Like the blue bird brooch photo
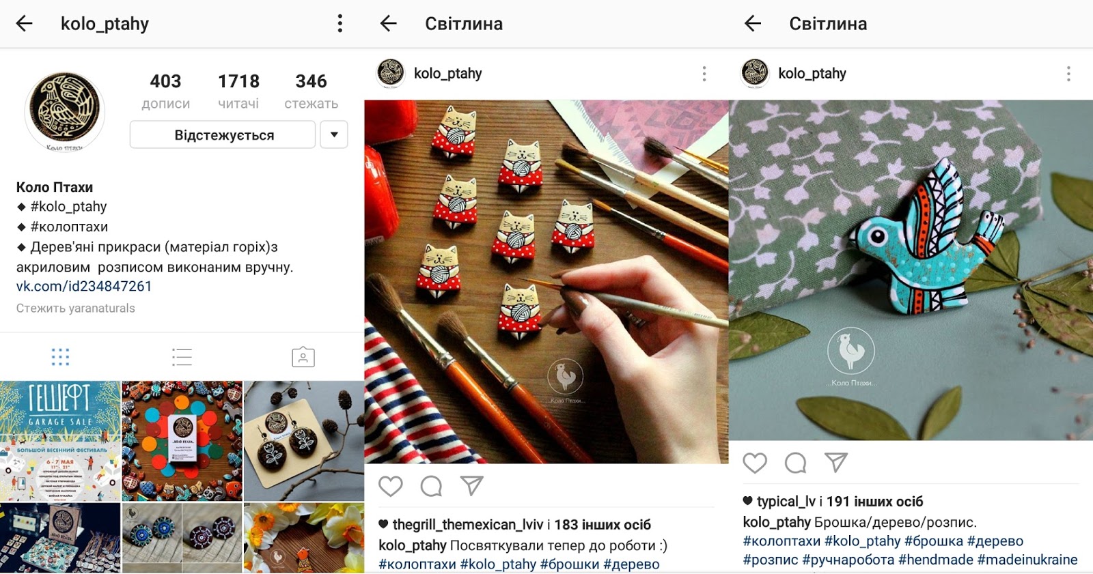The height and width of the screenshot is (574, 1093). [x=755, y=463]
